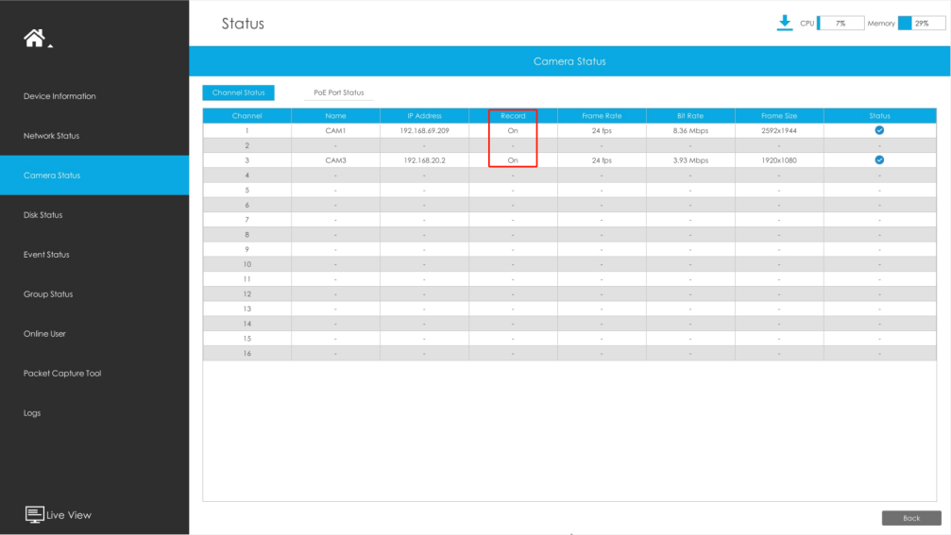Select the CAM3 name cell
This screenshot has width=951, height=535.
tap(335, 160)
